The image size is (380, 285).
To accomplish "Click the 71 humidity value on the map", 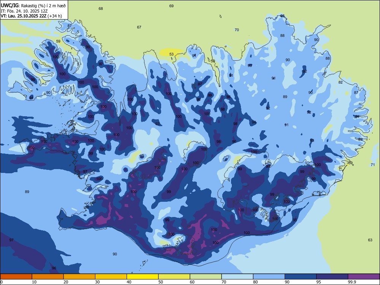I will pyautogui.click(x=373, y=165).
